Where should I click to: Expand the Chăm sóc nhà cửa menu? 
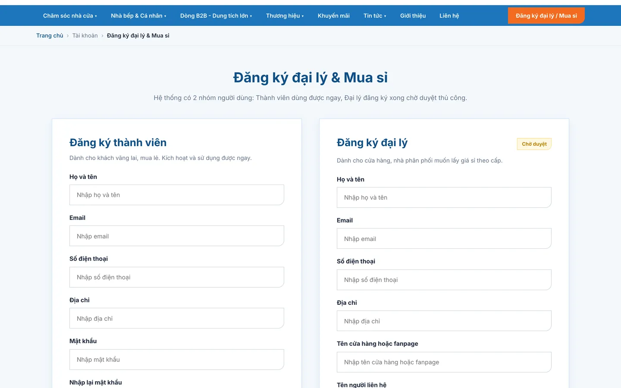(x=70, y=16)
